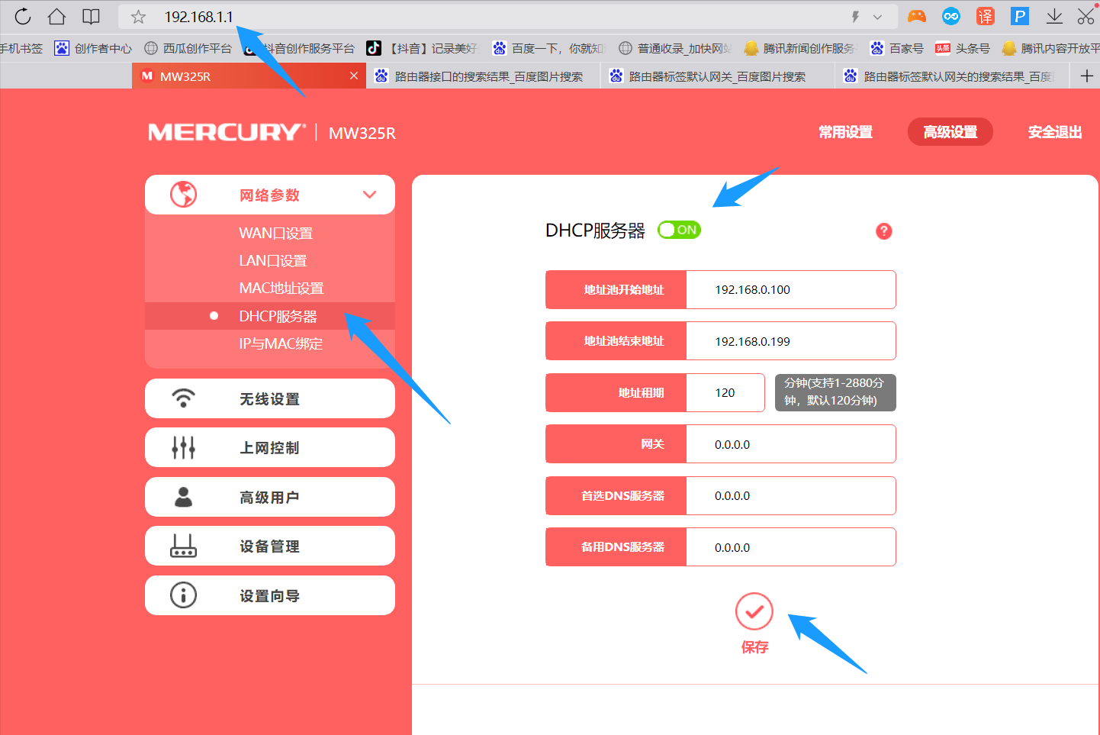
Task: Edit the 备用DNS服务器 field
Action: click(x=791, y=547)
